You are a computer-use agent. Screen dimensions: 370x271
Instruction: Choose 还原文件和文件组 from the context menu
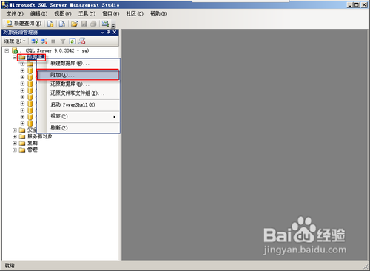coord(78,93)
